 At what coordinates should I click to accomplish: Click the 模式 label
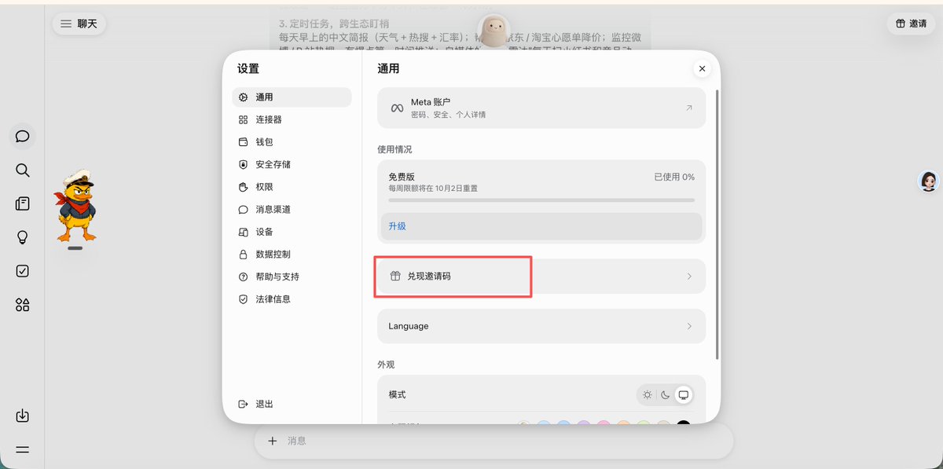pyautogui.click(x=397, y=394)
